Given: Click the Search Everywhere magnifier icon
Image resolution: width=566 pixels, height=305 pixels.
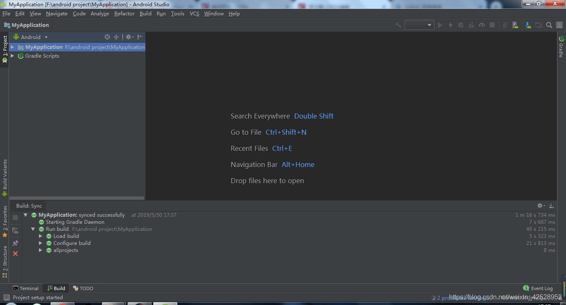Looking at the screenshot, I should tap(549, 25).
